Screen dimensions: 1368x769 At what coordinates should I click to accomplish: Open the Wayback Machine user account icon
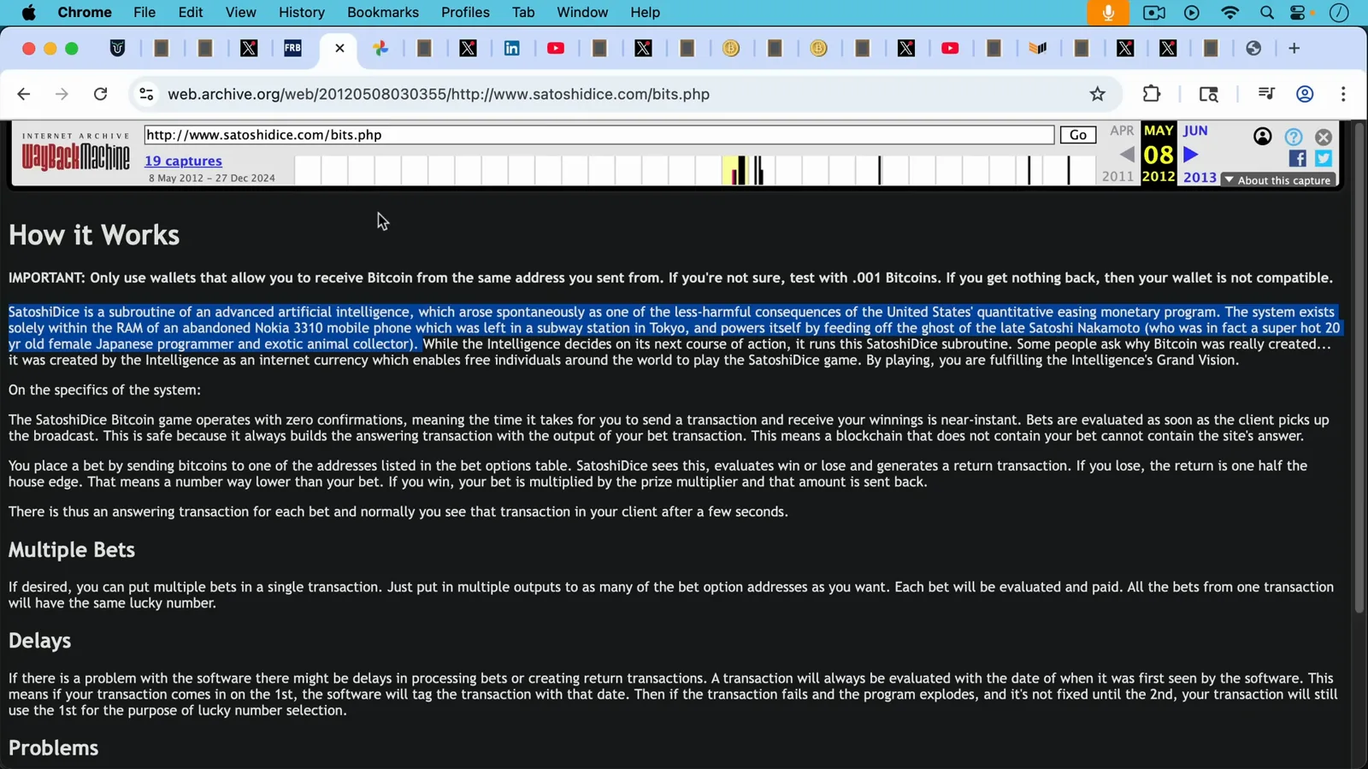1262,136
